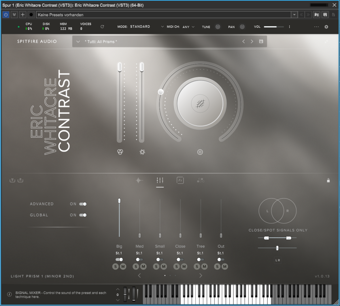Mute the Small signal channel

pos(164,266)
